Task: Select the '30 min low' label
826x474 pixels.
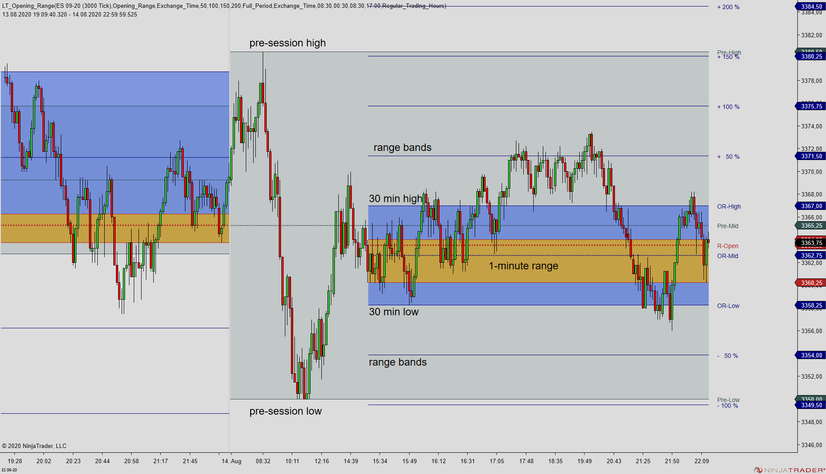Action: point(393,312)
